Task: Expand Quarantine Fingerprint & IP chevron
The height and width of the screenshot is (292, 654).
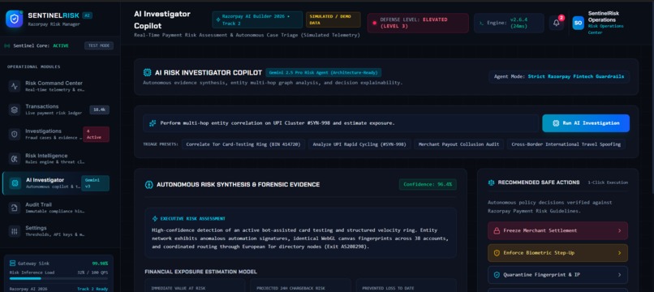Action: 619,275
